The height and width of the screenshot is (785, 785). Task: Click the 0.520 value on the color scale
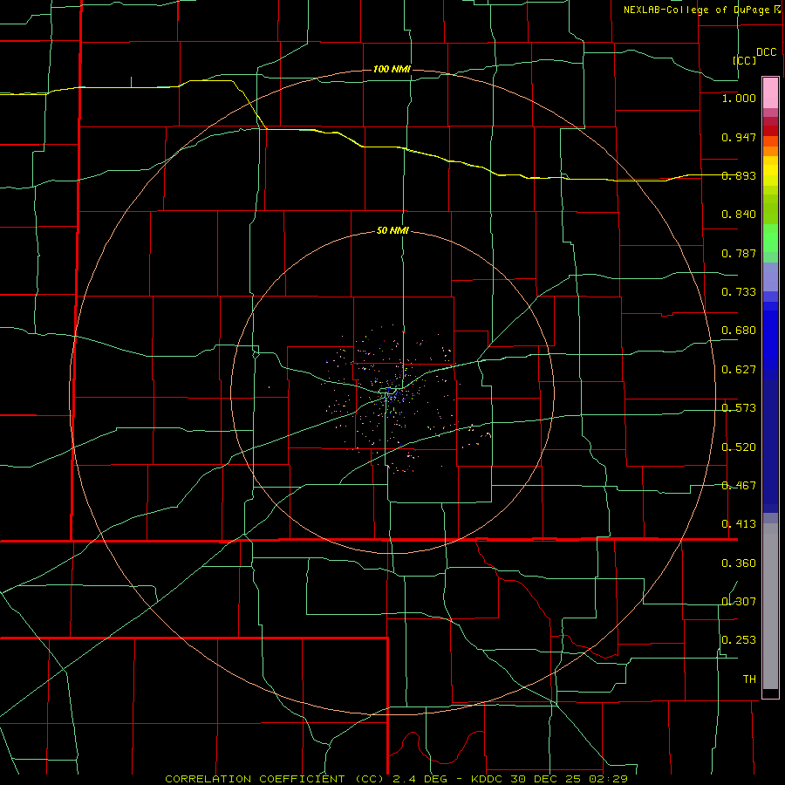[739, 447]
